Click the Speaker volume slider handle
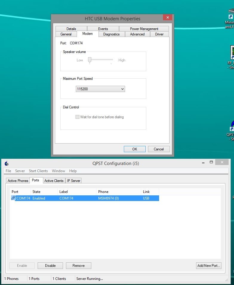Image resolution: width=234 pixels, height=285 pixels. click(90, 60)
